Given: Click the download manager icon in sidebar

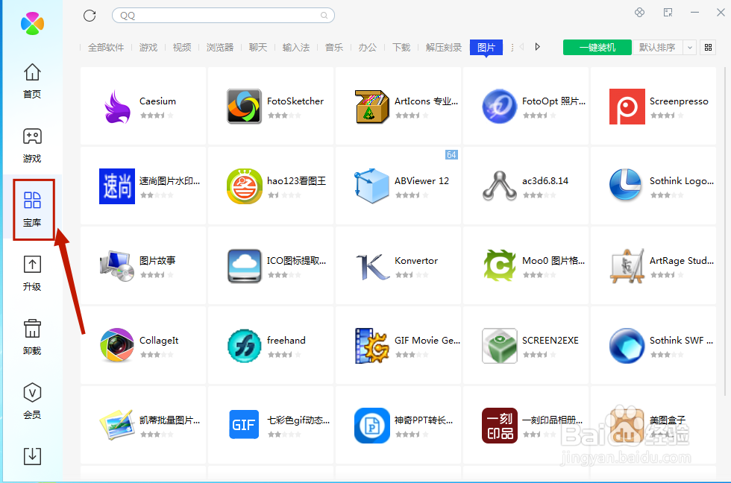Looking at the screenshot, I should (32, 456).
